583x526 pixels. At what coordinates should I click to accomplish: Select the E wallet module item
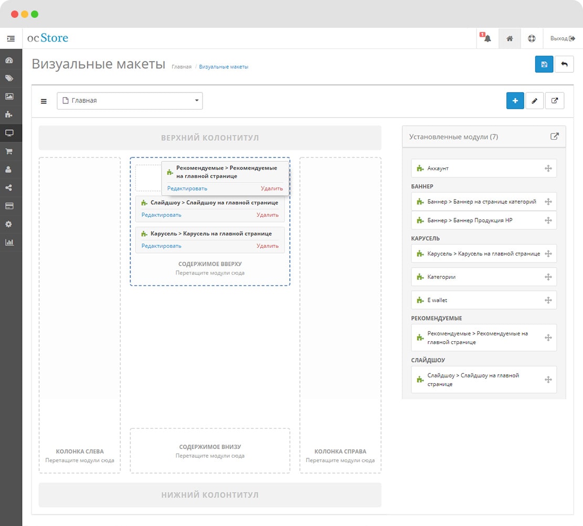(x=484, y=300)
